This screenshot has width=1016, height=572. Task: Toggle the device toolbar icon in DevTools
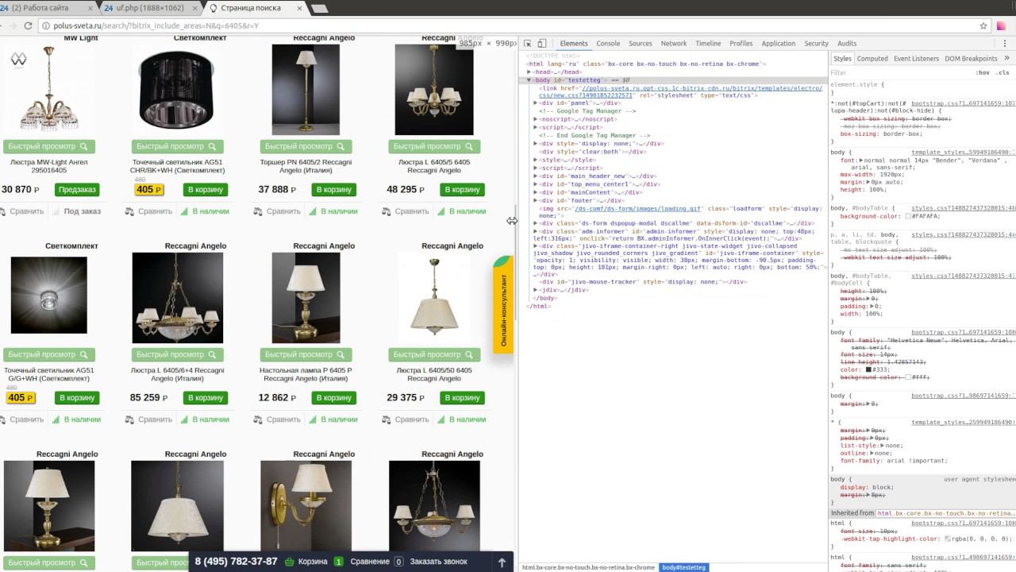coord(542,44)
